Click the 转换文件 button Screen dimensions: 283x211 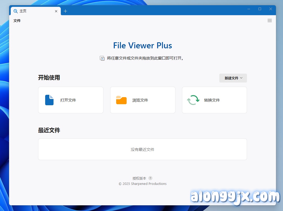coord(214,100)
